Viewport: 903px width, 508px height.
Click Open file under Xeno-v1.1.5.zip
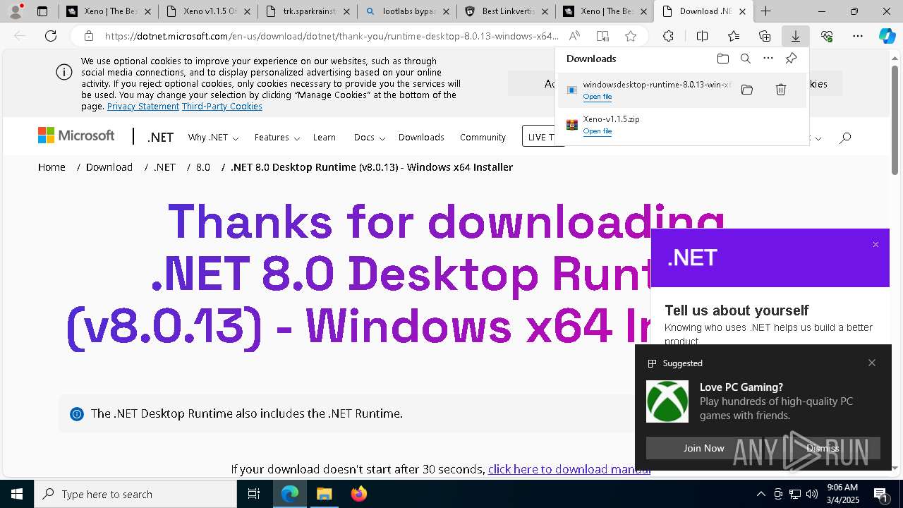click(597, 131)
